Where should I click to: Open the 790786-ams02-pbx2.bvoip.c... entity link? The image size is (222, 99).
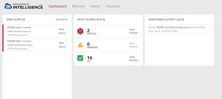[x=21, y=45]
